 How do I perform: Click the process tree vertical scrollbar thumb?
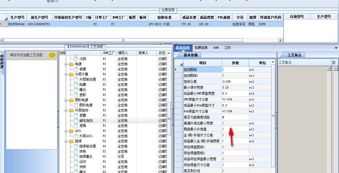tap(169, 119)
